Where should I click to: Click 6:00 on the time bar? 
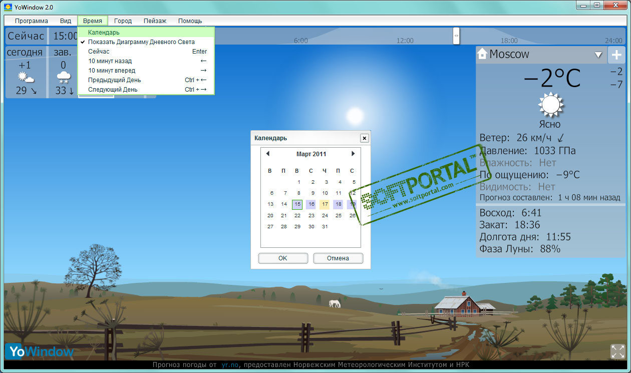pos(300,41)
